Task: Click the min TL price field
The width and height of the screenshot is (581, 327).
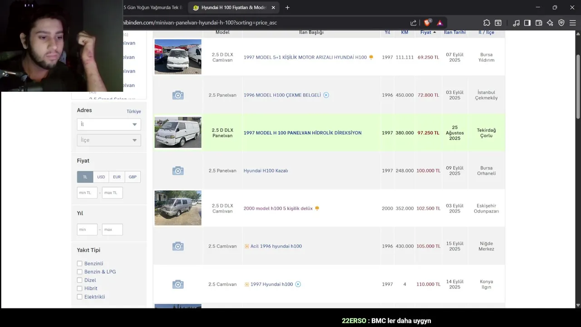Action: [x=87, y=193]
